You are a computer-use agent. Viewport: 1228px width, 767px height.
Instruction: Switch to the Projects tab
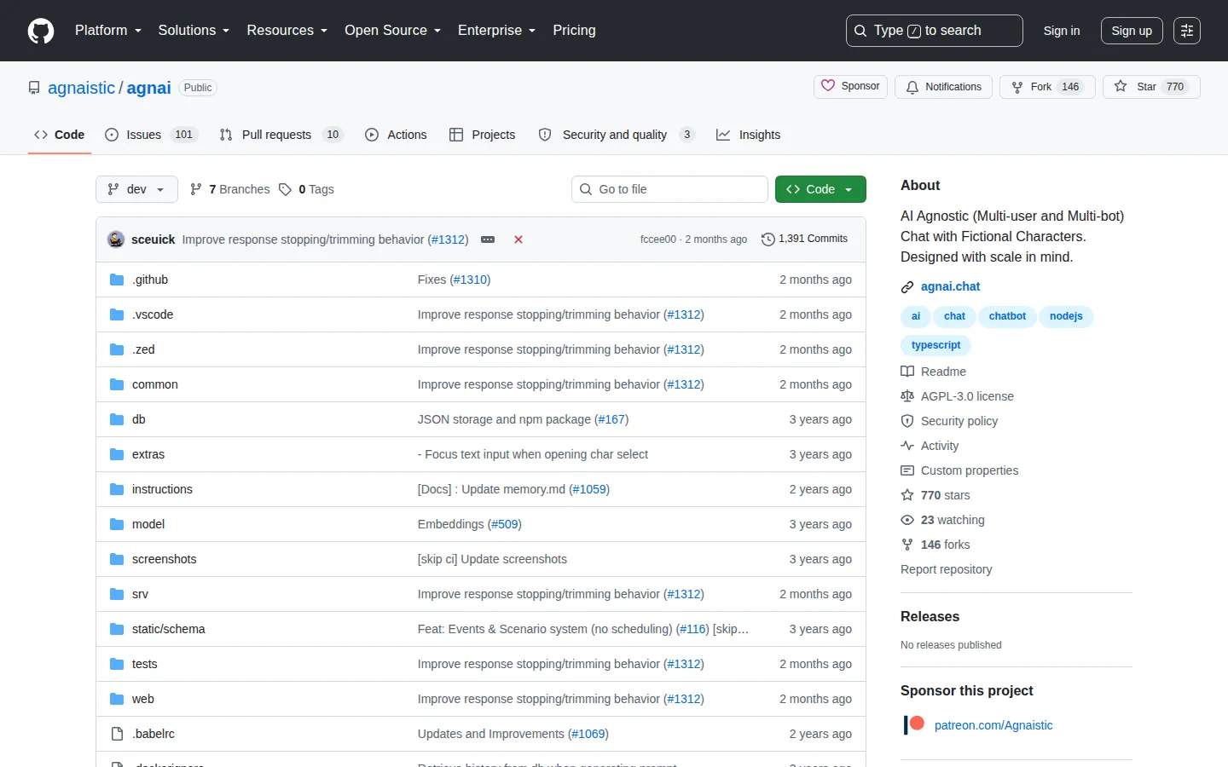[482, 135]
